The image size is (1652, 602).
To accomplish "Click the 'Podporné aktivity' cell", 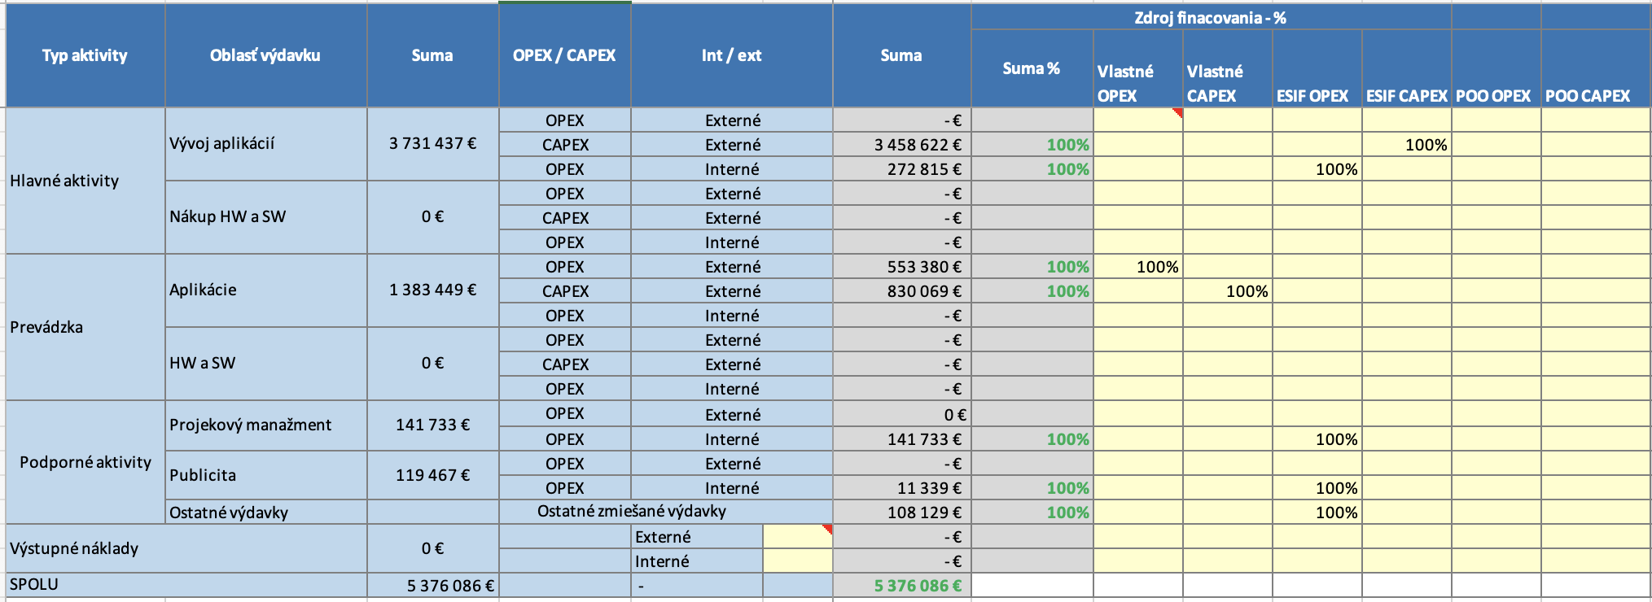I will (85, 462).
